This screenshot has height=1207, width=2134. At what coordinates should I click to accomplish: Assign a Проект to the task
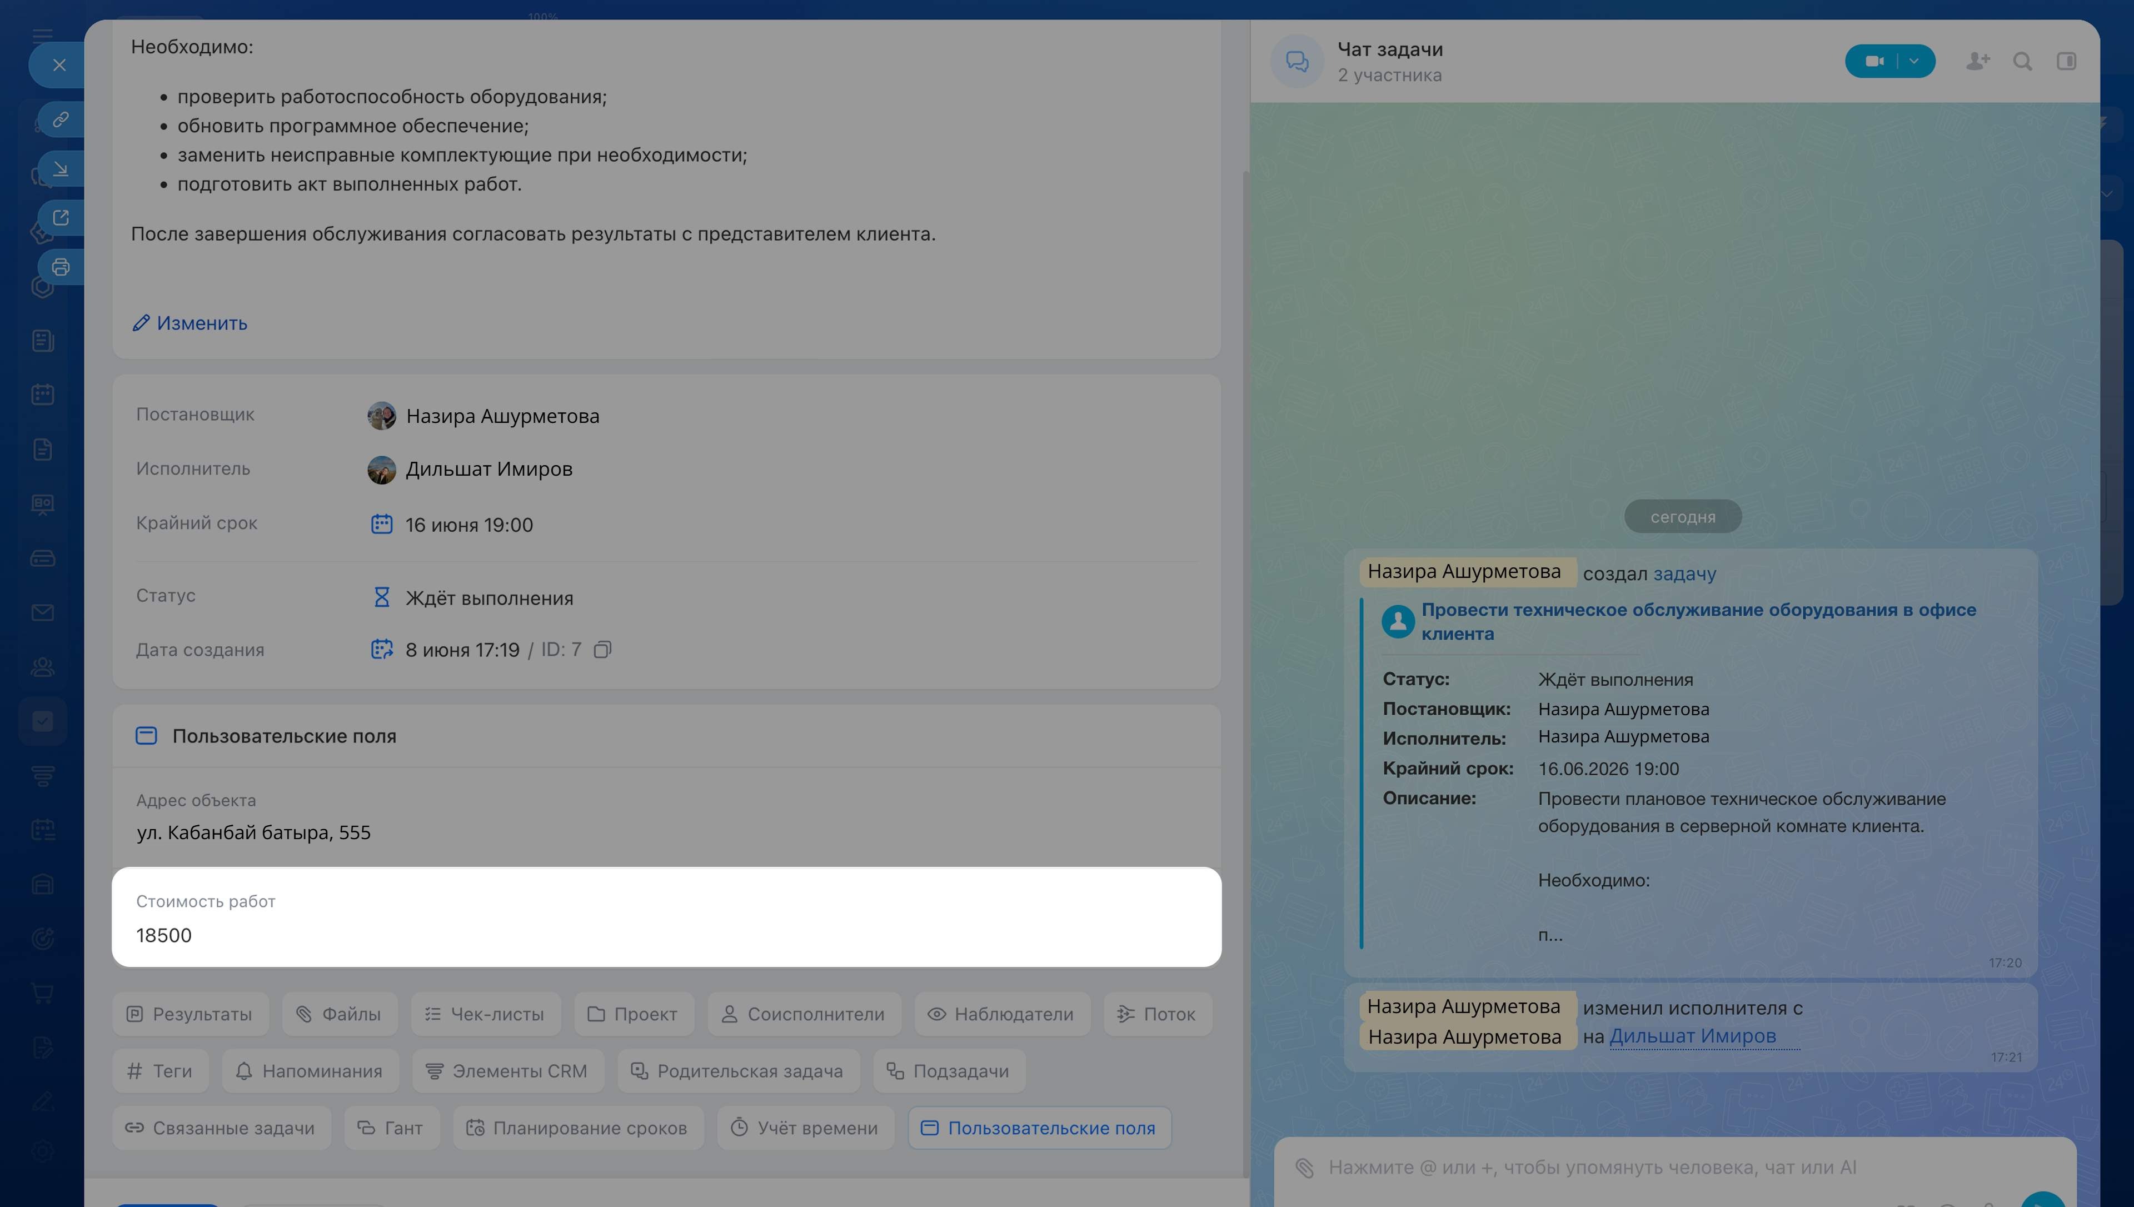[x=633, y=1014]
